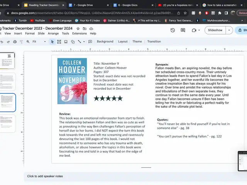
Task: Open the Arrange menu
Action: pyautogui.click(x=53, y=34)
